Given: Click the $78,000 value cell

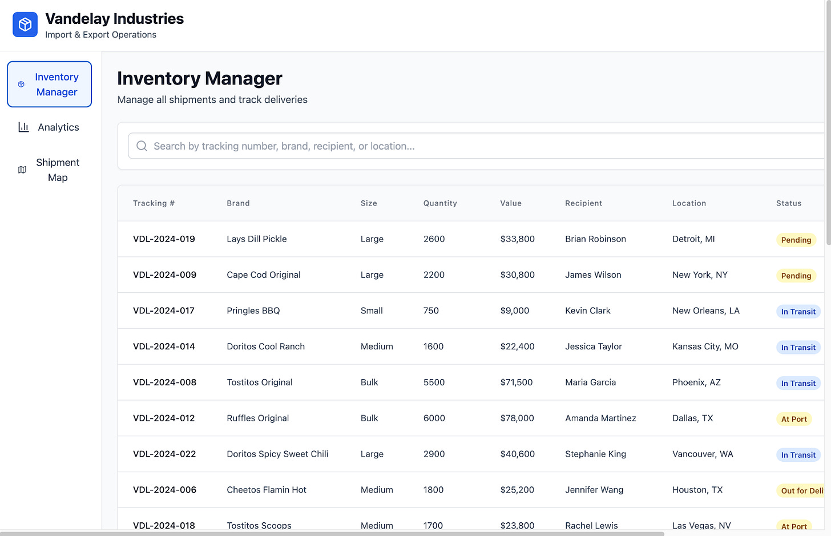Looking at the screenshot, I should tap(517, 418).
